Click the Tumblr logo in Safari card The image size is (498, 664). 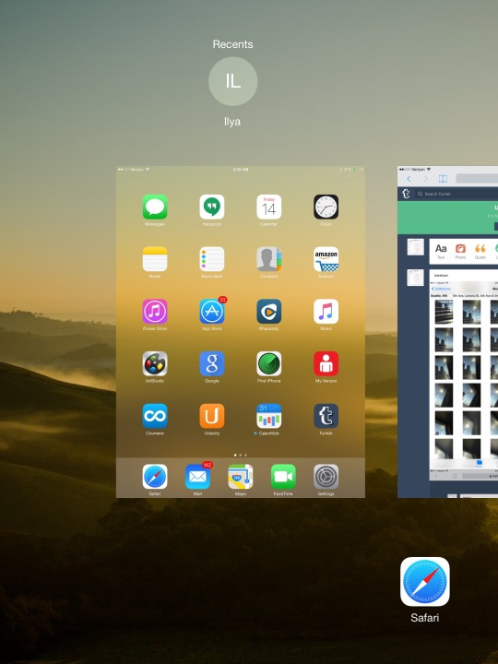[x=406, y=194]
